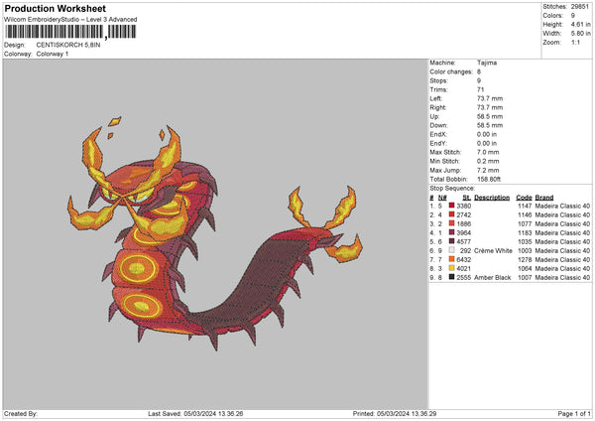
Task: Select the Crème White thread swatch
Action: 452,252
